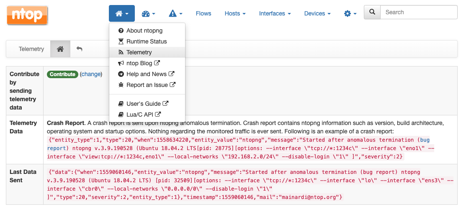
Task: Expand the Interfaces dropdown menu
Action: tap(275, 13)
